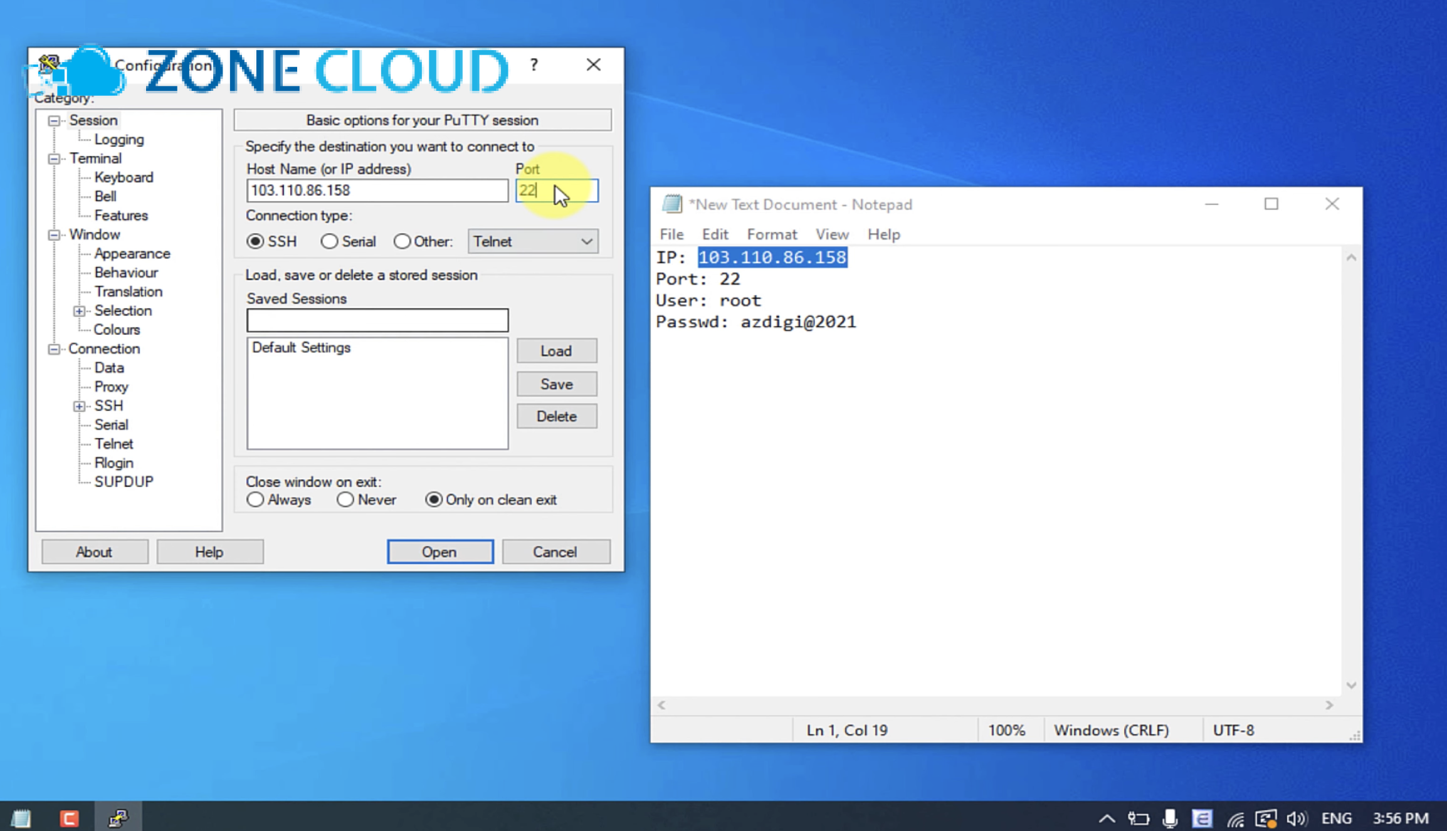Load the selected saved session
The height and width of the screenshot is (831, 1447).
[x=557, y=351]
